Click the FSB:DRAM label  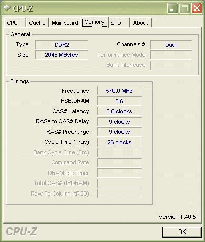75,101
